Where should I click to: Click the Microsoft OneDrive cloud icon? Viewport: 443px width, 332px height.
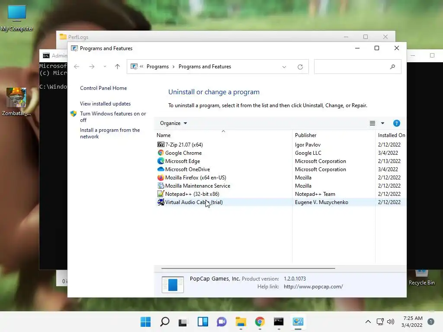pyautogui.click(x=161, y=169)
